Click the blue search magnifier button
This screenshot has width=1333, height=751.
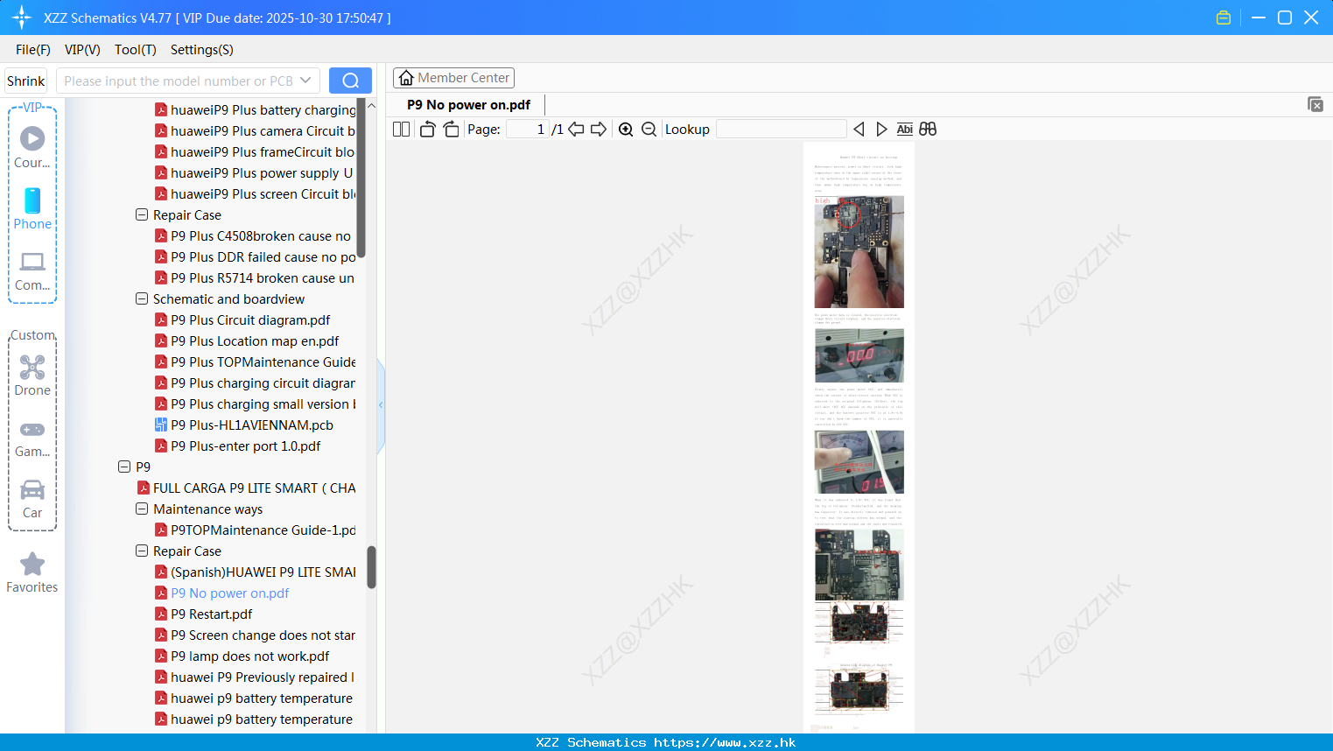pyautogui.click(x=350, y=81)
